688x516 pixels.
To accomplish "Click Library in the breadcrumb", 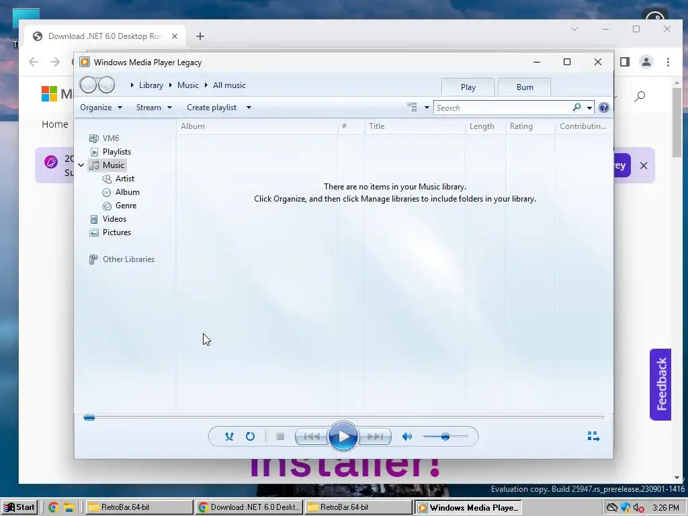I will pyautogui.click(x=151, y=85).
